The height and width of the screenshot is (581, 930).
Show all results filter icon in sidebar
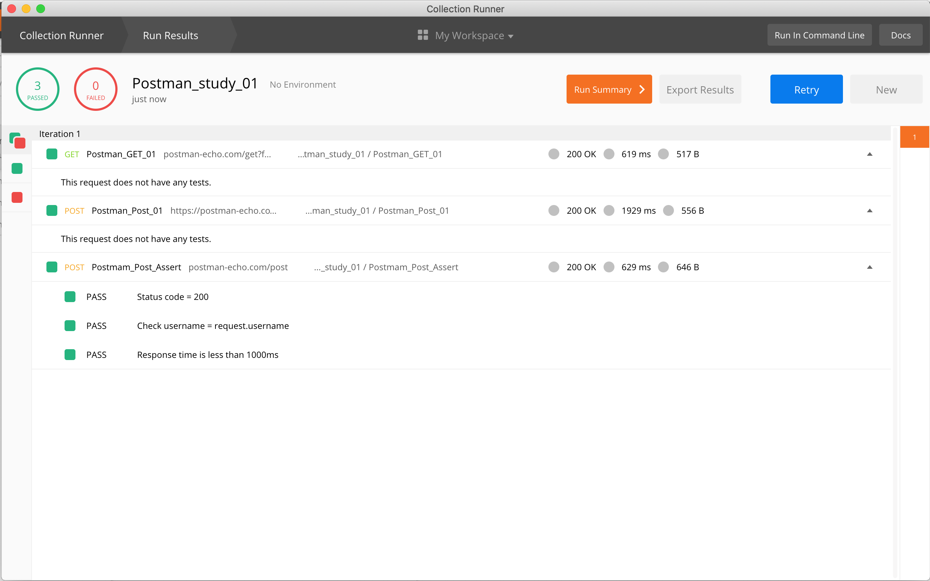(17, 140)
